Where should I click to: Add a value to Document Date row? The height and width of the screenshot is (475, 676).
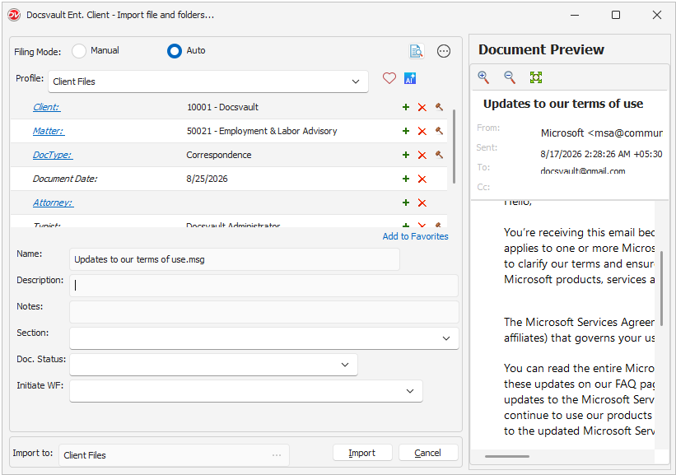406,179
